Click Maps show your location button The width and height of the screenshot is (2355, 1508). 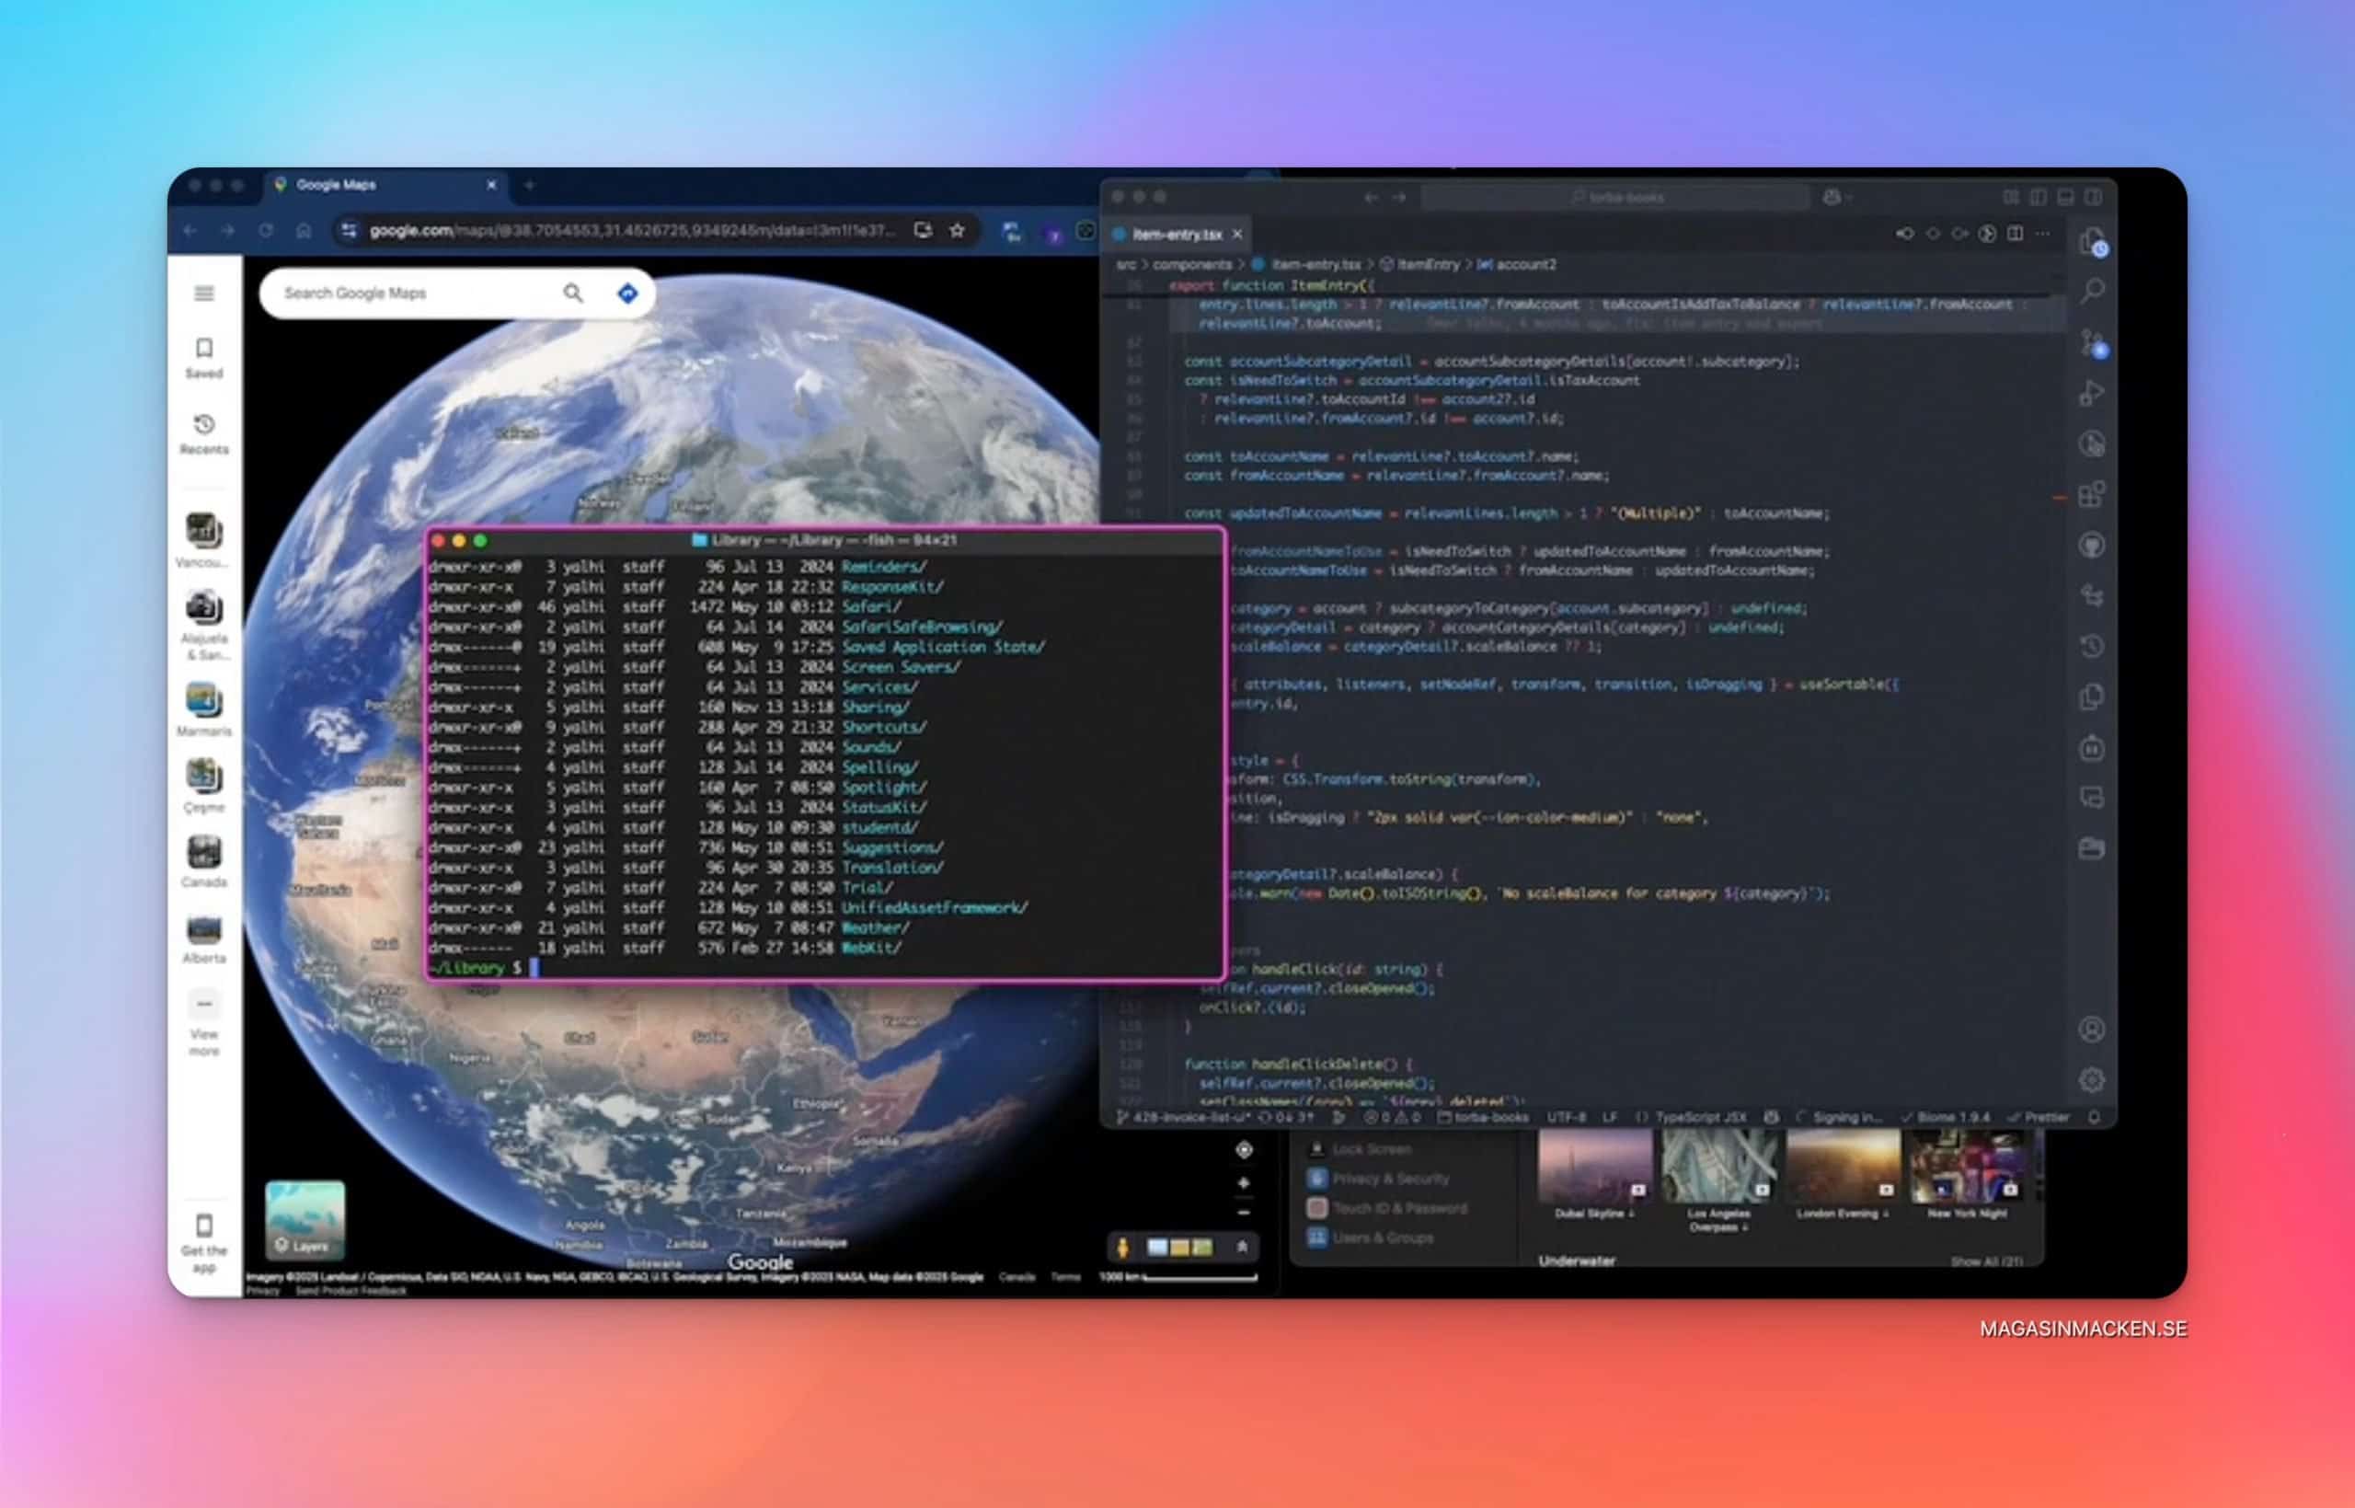tap(1243, 1149)
